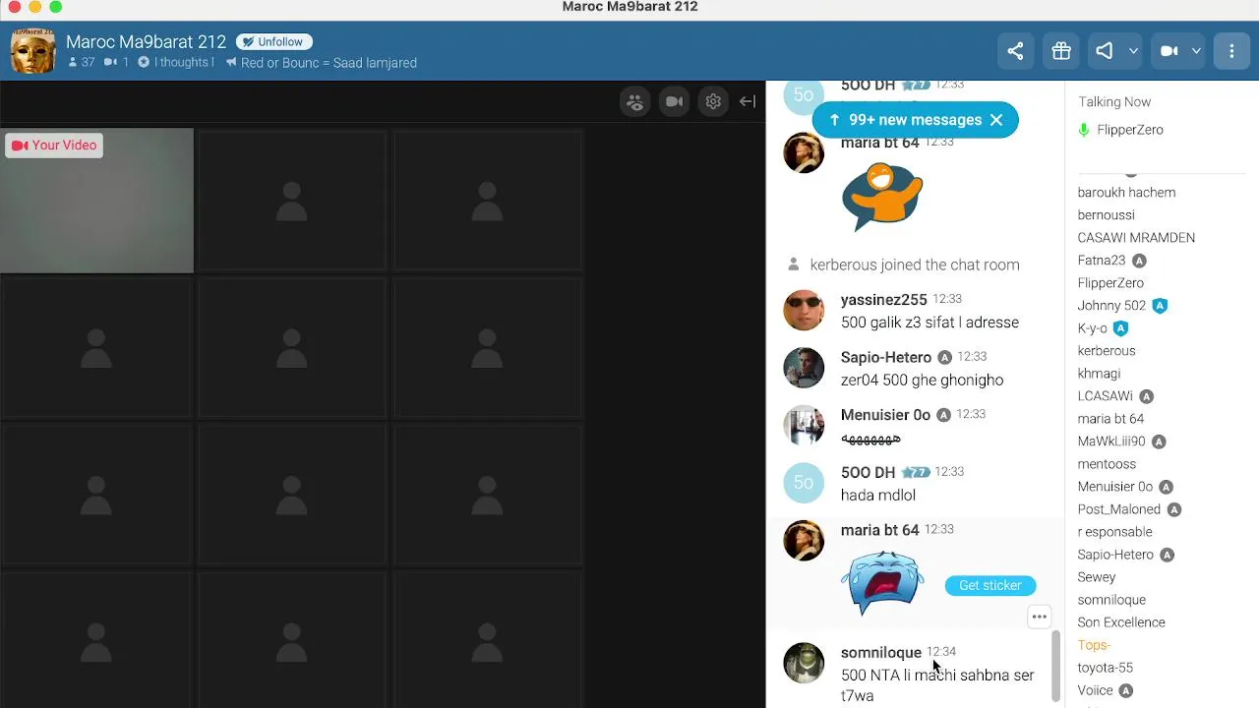Screen dimensions: 1259x708
Task: Open the gift icon in header
Action: (x=1061, y=51)
